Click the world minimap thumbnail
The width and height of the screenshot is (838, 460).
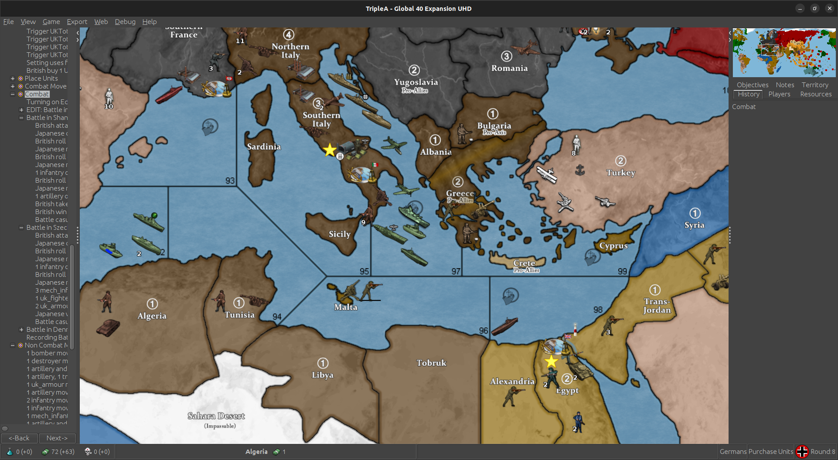click(x=784, y=53)
